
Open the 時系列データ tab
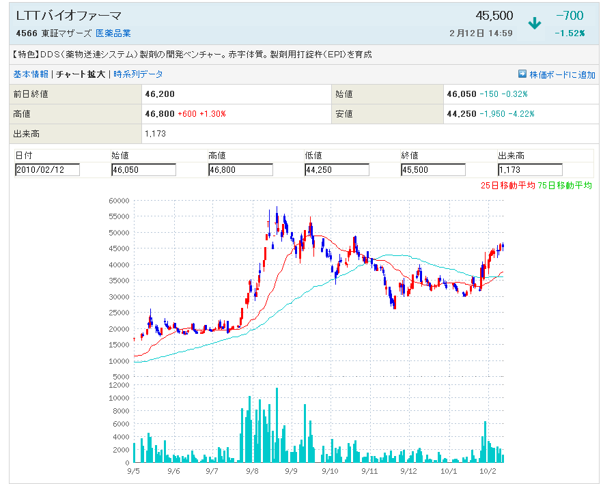pos(139,74)
